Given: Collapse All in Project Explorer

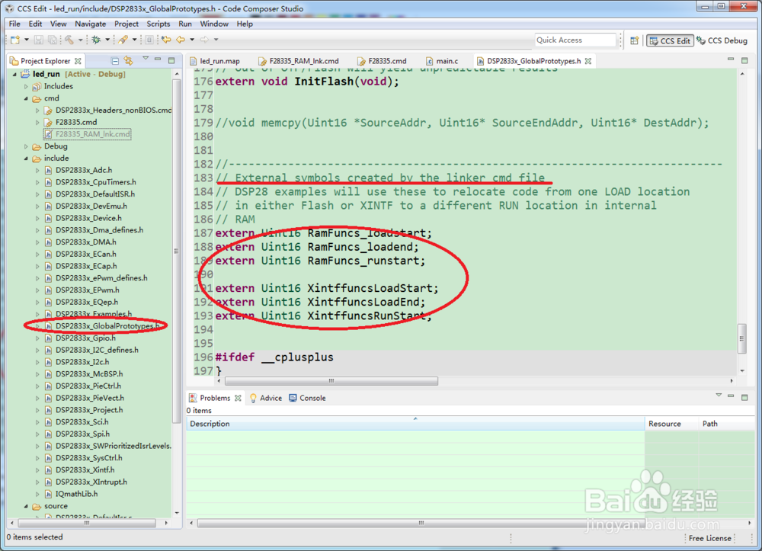Looking at the screenshot, I should (x=115, y=61).
